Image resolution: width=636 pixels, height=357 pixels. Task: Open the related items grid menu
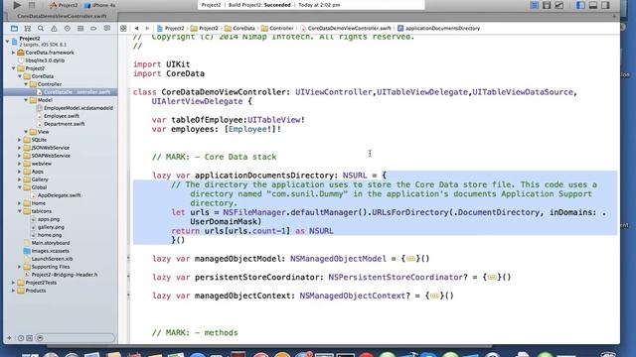[123, 29]
